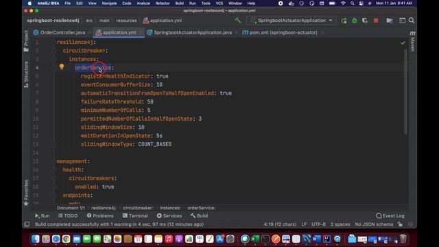Click the read-only lock icon in status bar

click(400, 224)
